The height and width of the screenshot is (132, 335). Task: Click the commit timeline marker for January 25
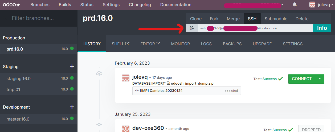tap(99, 124)
